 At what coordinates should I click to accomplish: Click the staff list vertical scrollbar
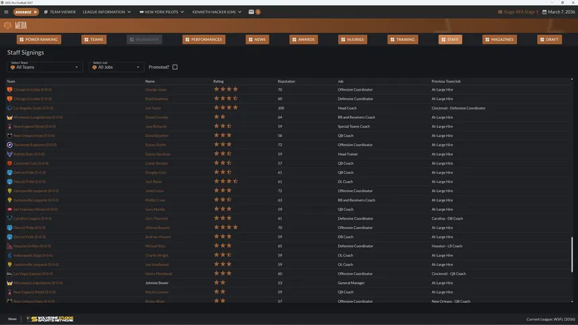click(x=572, y=254)
